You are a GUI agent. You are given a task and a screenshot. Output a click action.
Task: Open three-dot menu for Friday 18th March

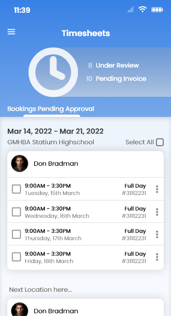click(x=157, y=257)
